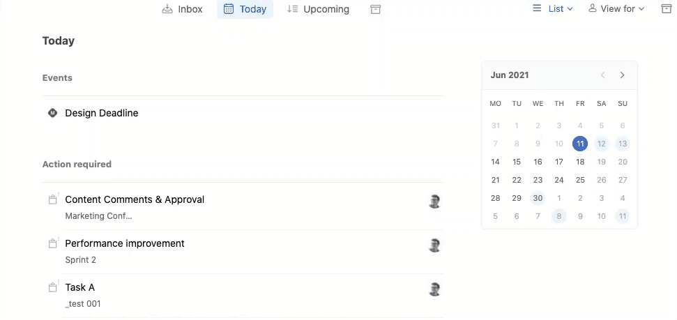The width and height of the screenshot is (677, 320).
Task: Select June 30 in the calendar
Action: pyautogui.click(x=538, y=198)
